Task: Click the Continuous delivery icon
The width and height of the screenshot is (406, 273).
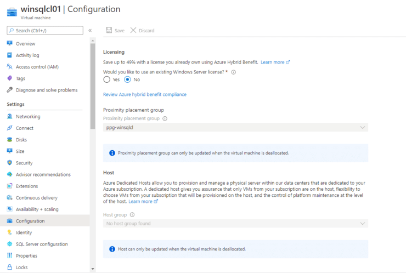Action: coord(9,197)
